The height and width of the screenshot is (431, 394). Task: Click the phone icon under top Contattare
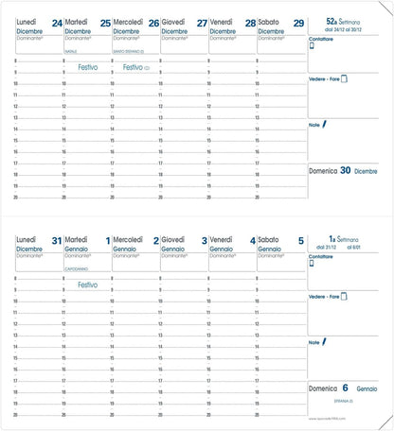click(x=312, y=45)
